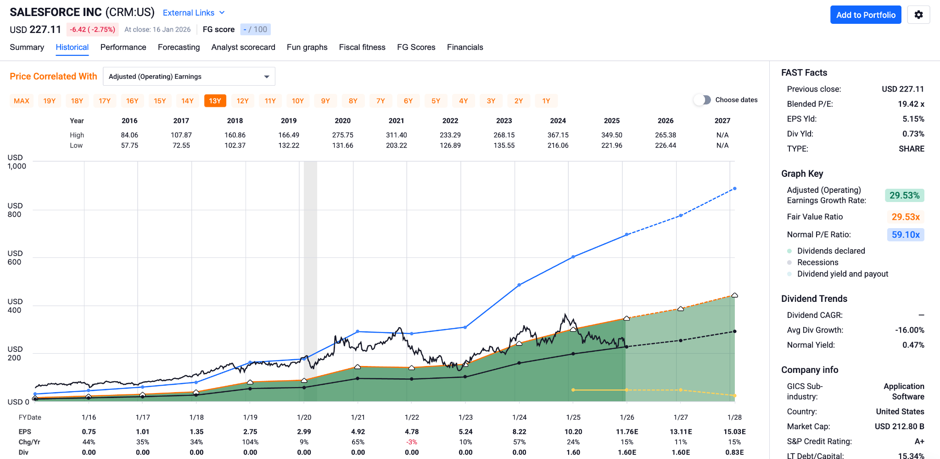This screenshot has height=459, width=940.
Task: Open the Analyst scorecard tab
Action: point(243,47)
